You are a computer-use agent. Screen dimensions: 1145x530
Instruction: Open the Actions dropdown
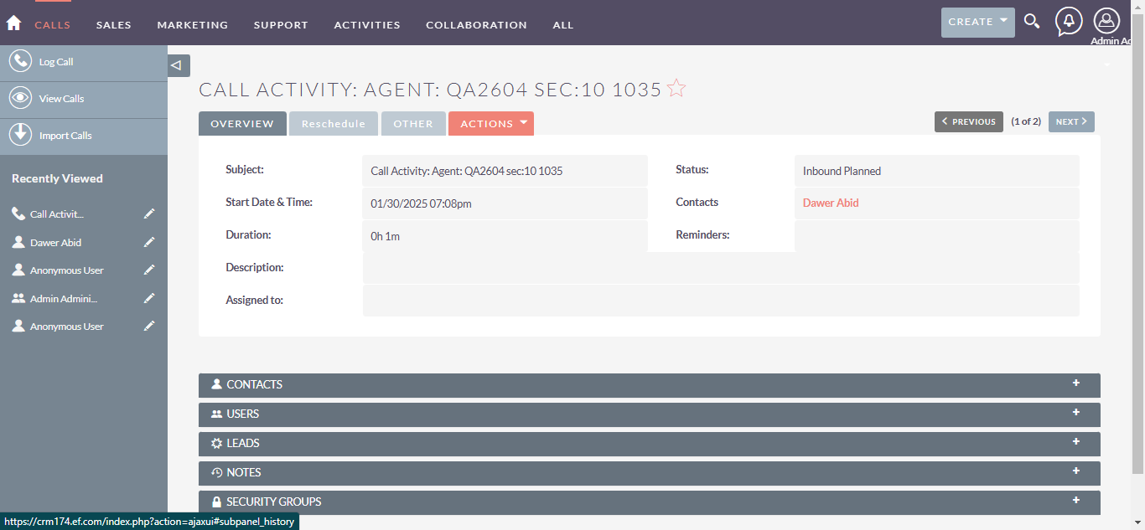point(491,124)
